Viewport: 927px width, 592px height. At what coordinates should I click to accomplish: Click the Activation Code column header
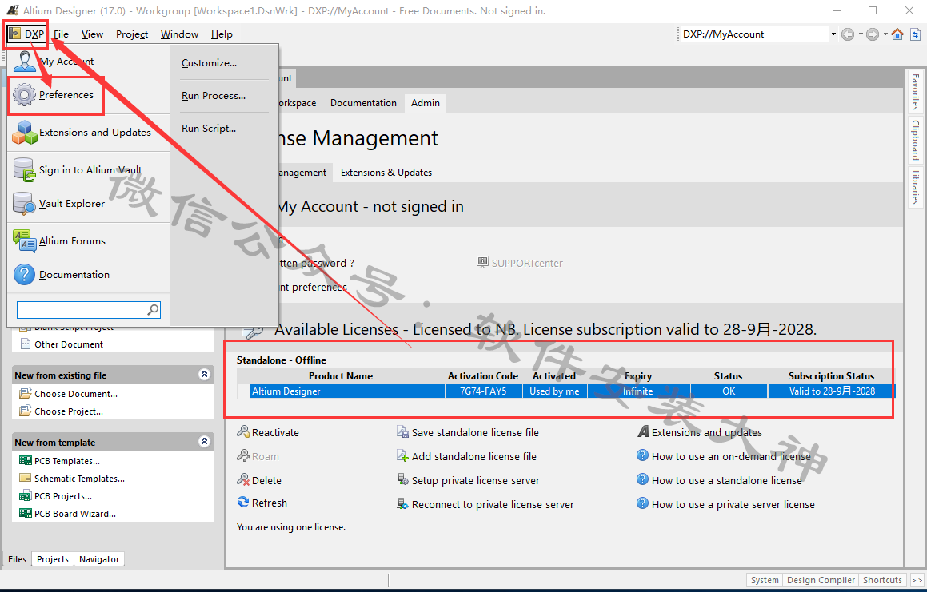tap(483, 376)
